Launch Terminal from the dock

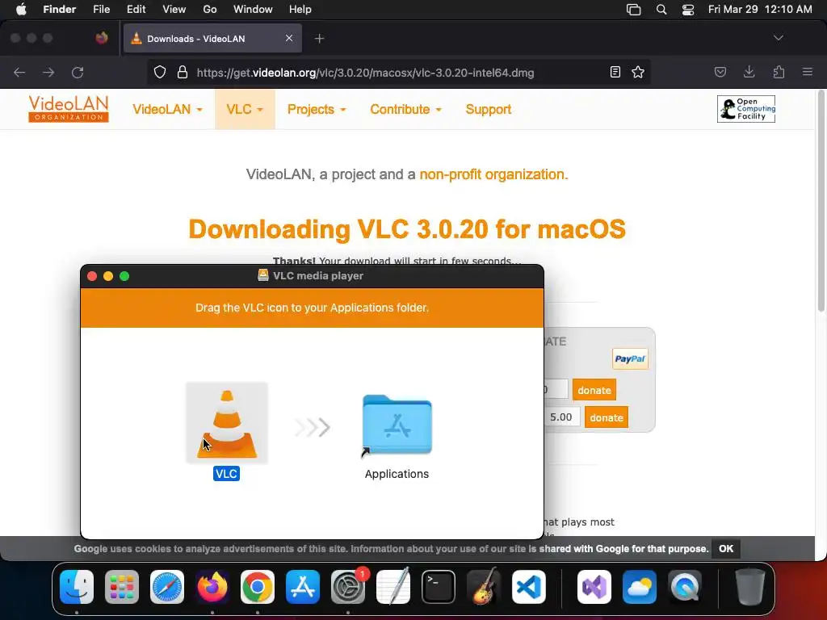[439, 587]
